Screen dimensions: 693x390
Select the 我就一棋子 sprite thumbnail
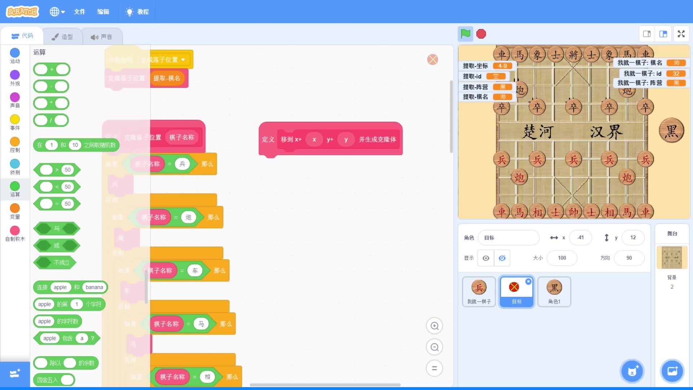coord(479,292)
